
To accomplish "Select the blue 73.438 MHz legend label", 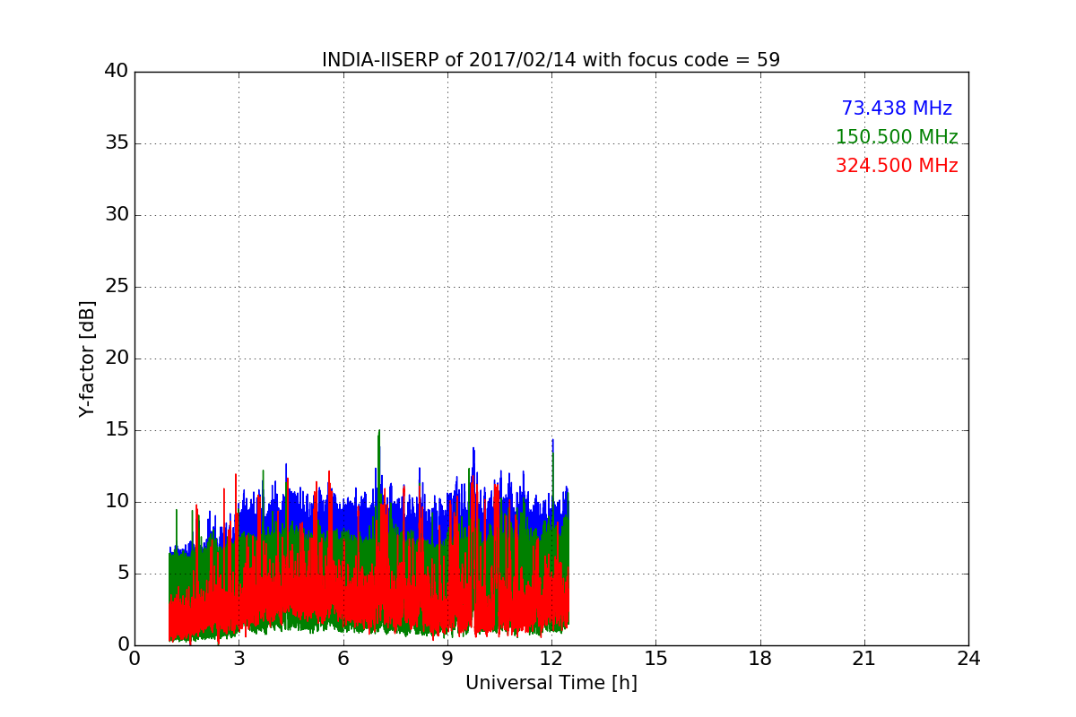I will 896,108.
